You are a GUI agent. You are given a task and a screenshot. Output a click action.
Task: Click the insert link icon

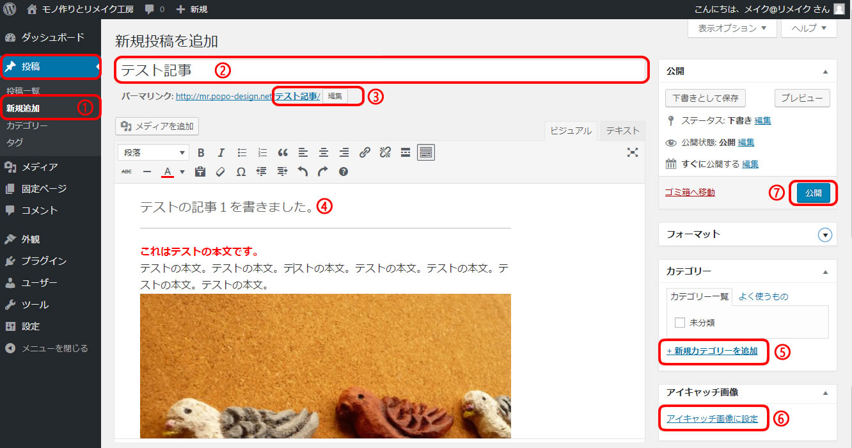coord(365,152)
